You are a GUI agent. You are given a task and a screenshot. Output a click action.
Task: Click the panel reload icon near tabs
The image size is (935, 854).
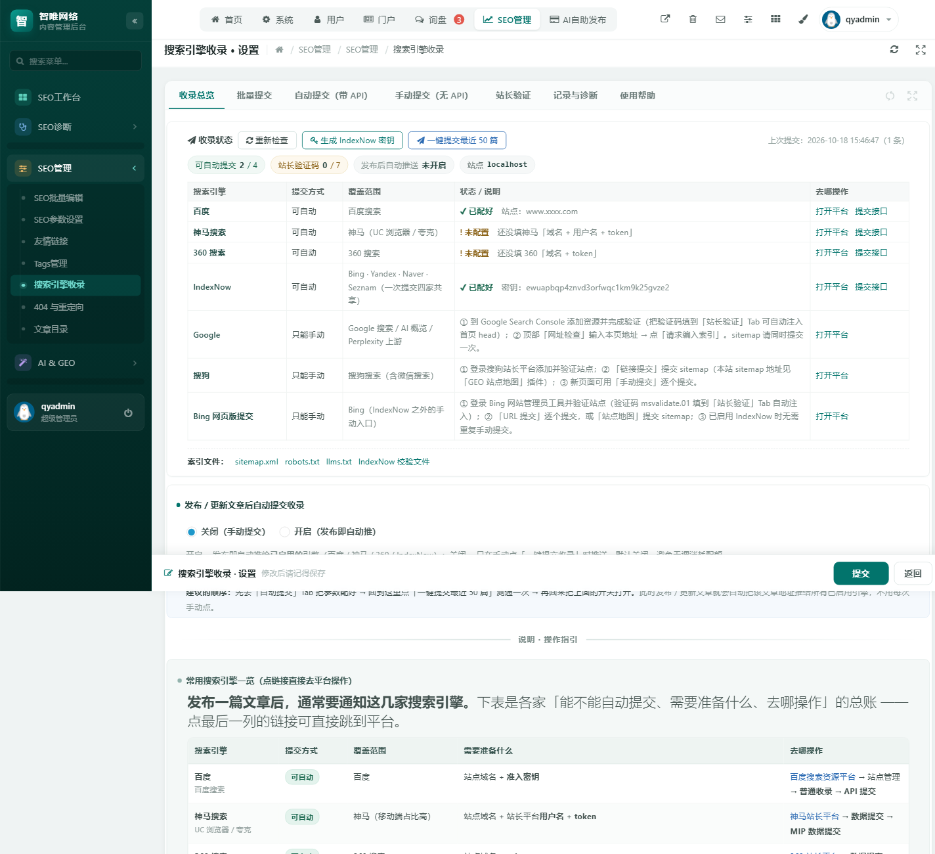(890, 96)
